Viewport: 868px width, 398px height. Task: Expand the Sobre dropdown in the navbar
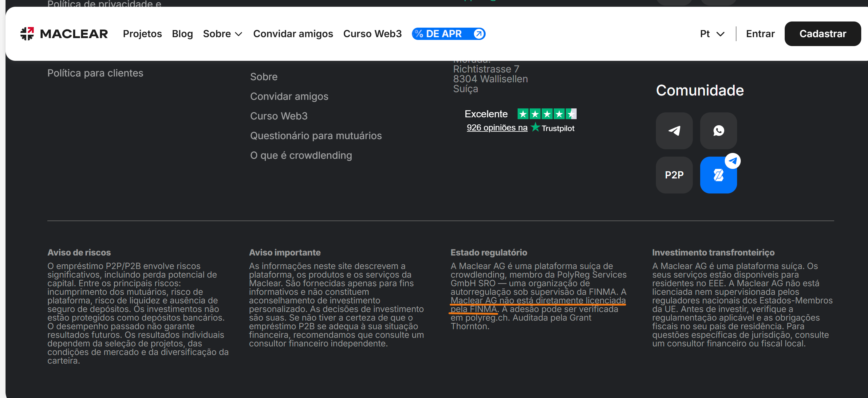[x=223, y=34]
